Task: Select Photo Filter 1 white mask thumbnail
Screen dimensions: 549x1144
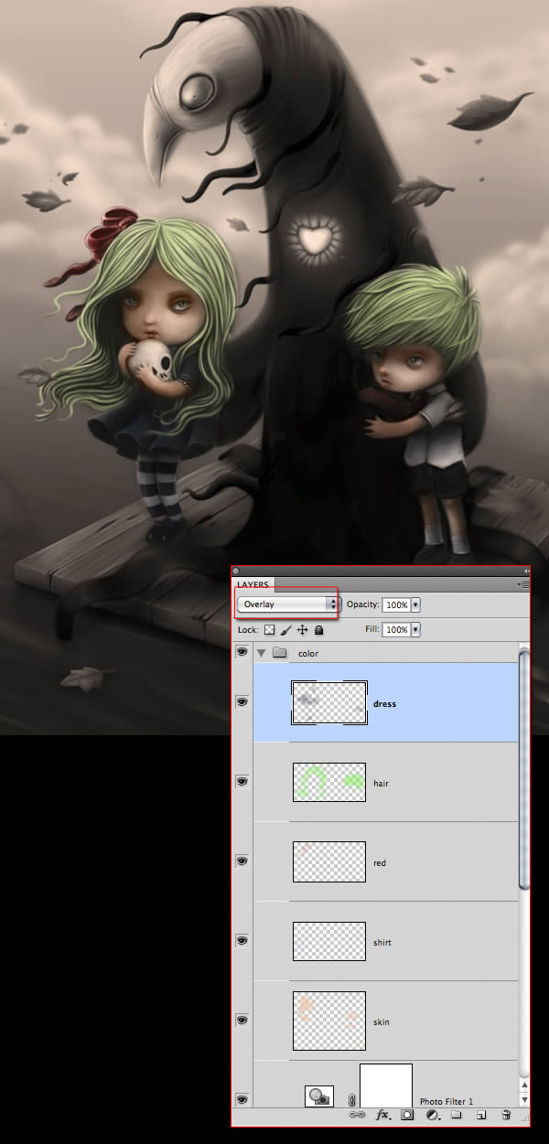Action: [386, 1085]
